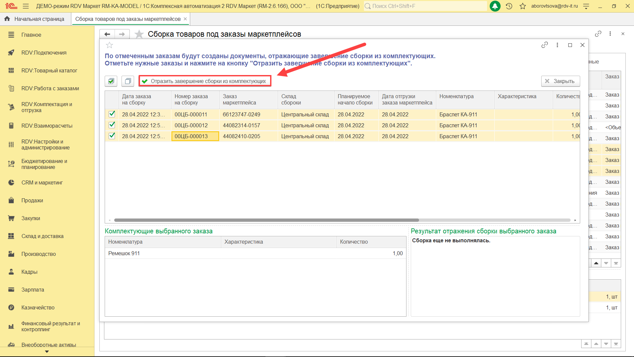Uncheck order 00ЦБ-000012 checkbox
The height and width of the screenshot is (357, 634).
(x=112, y=125)
